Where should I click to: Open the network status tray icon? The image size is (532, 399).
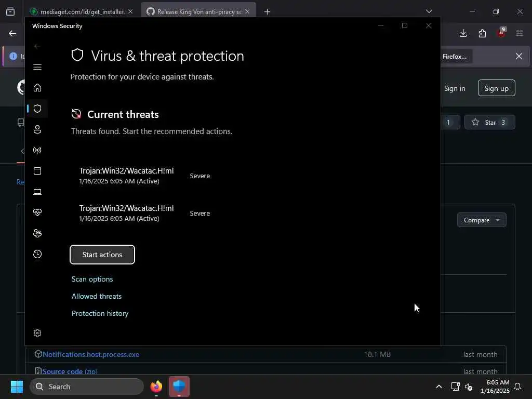tap(455, 387)
